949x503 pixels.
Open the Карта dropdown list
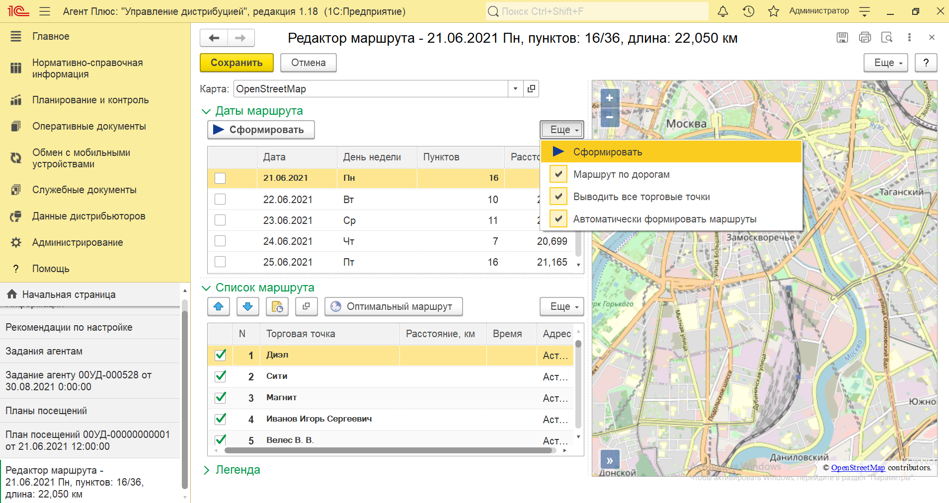(x=515, y=89)
